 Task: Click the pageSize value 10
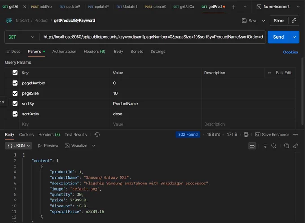click(156, 93)
